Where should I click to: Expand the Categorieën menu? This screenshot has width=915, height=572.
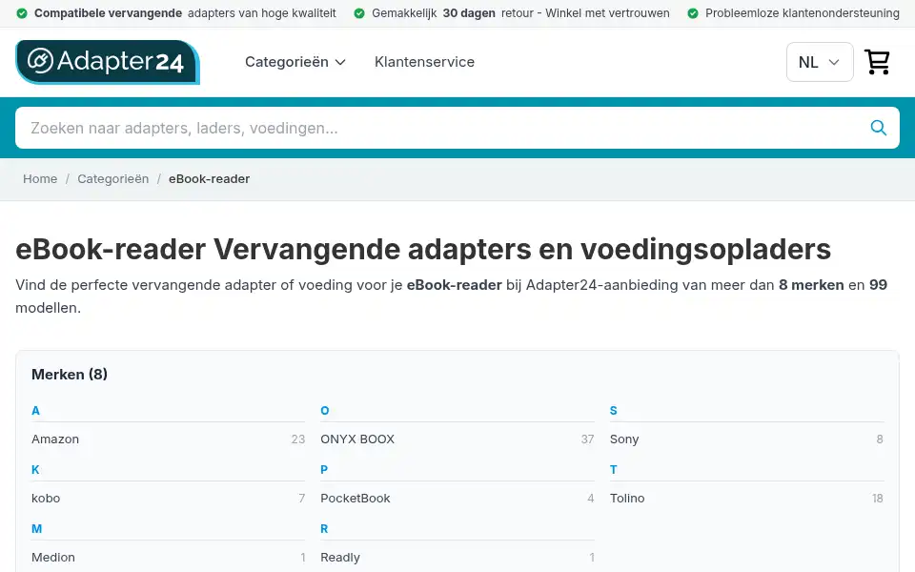[295, 62]
